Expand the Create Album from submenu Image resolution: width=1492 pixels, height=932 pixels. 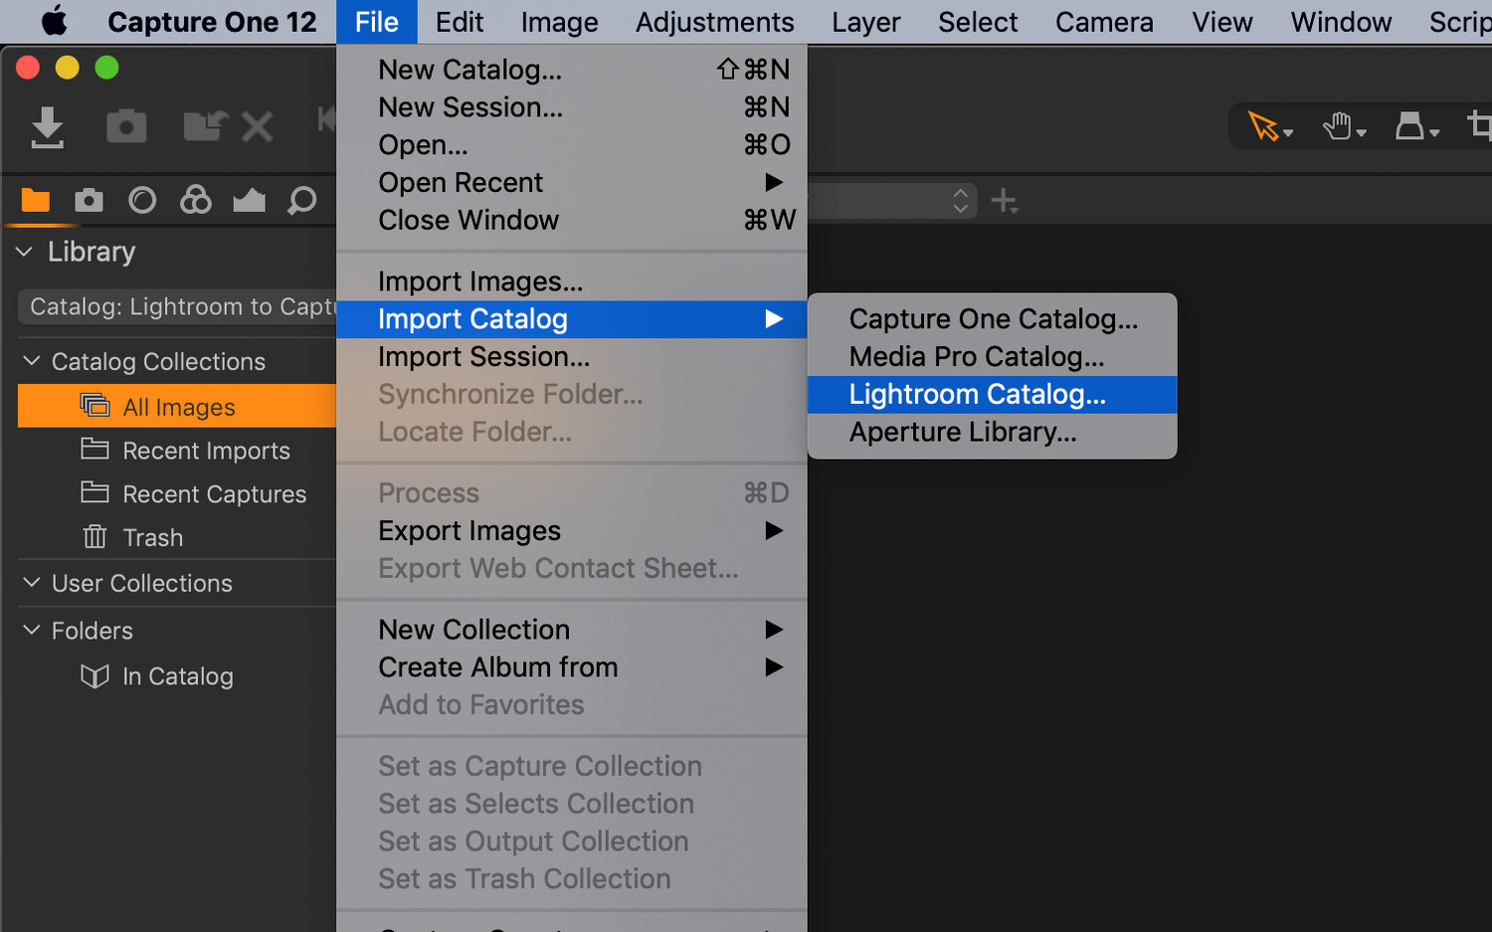pos(571,667)
